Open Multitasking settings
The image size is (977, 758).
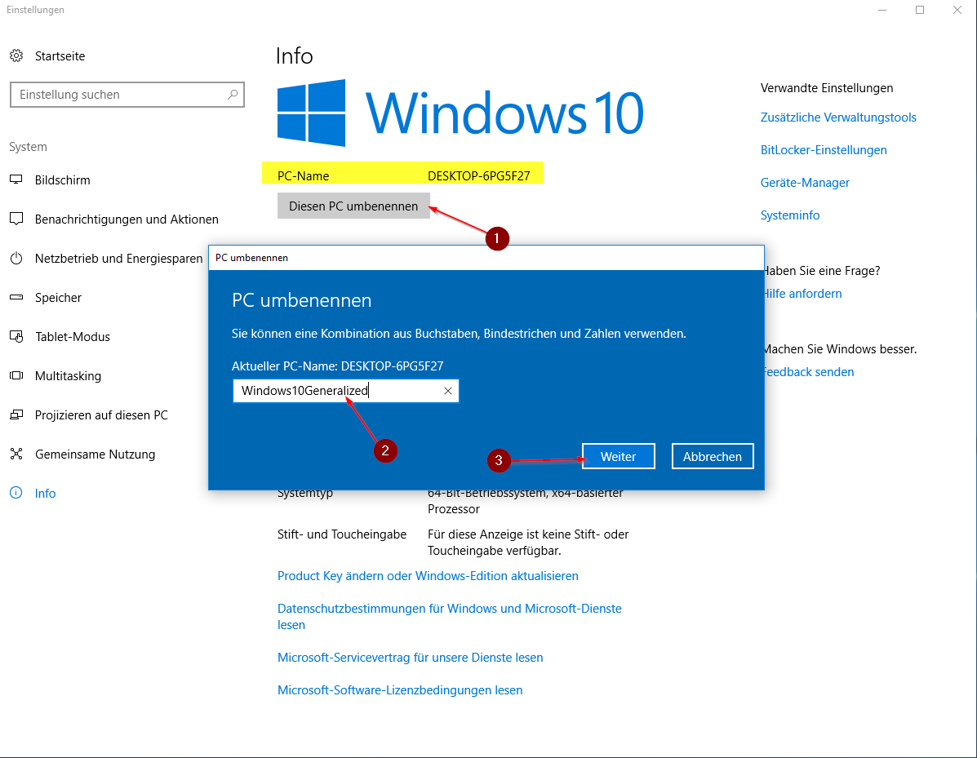coord(68,376)
